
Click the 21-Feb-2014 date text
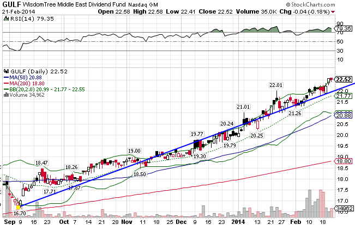pyautogui.click(x=19, y=12)
